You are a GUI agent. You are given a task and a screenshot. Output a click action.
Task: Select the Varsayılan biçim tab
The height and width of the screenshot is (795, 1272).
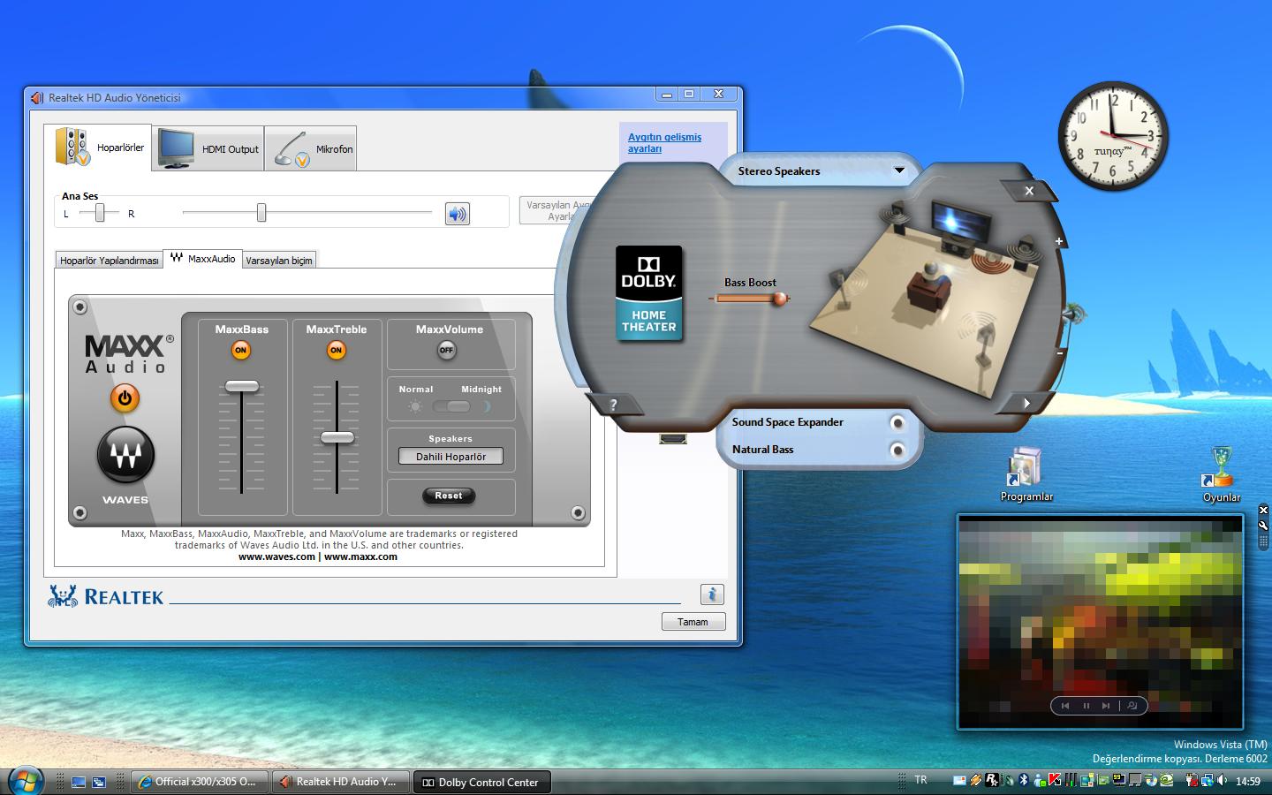point(279,261)
